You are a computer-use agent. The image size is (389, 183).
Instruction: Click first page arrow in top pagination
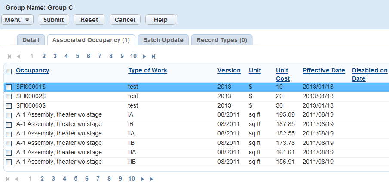tap(9, 57)
